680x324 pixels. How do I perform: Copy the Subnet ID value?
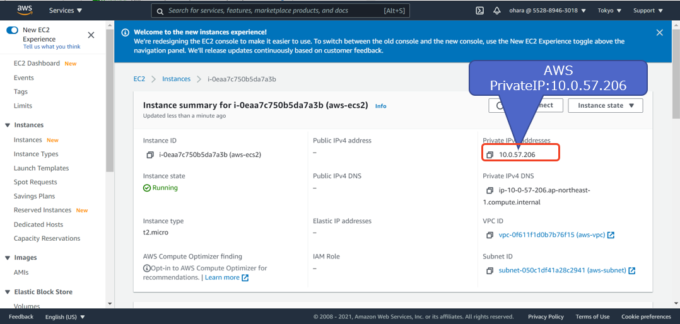[489, 270]
